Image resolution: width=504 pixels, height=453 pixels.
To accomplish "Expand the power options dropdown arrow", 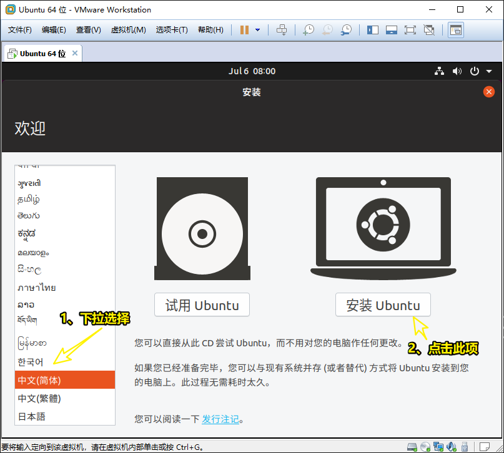I will [257, 30].
